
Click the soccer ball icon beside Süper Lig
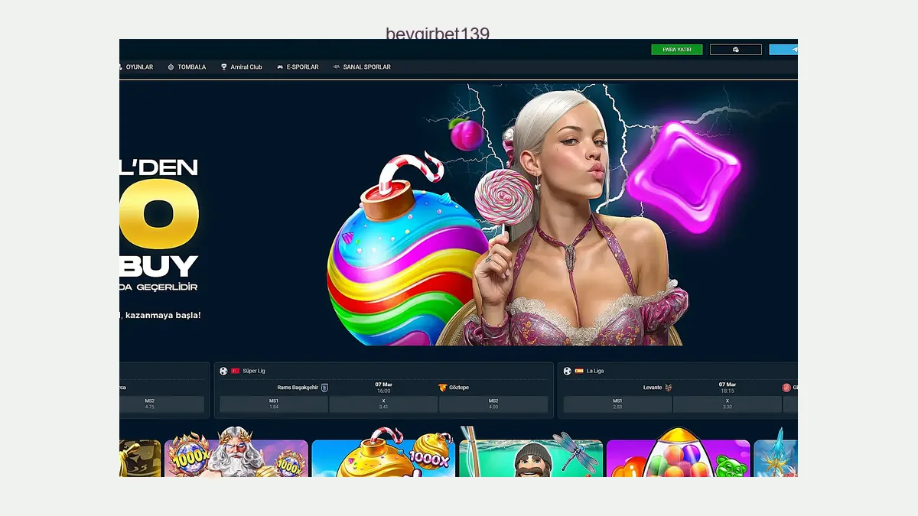[224, 371]
